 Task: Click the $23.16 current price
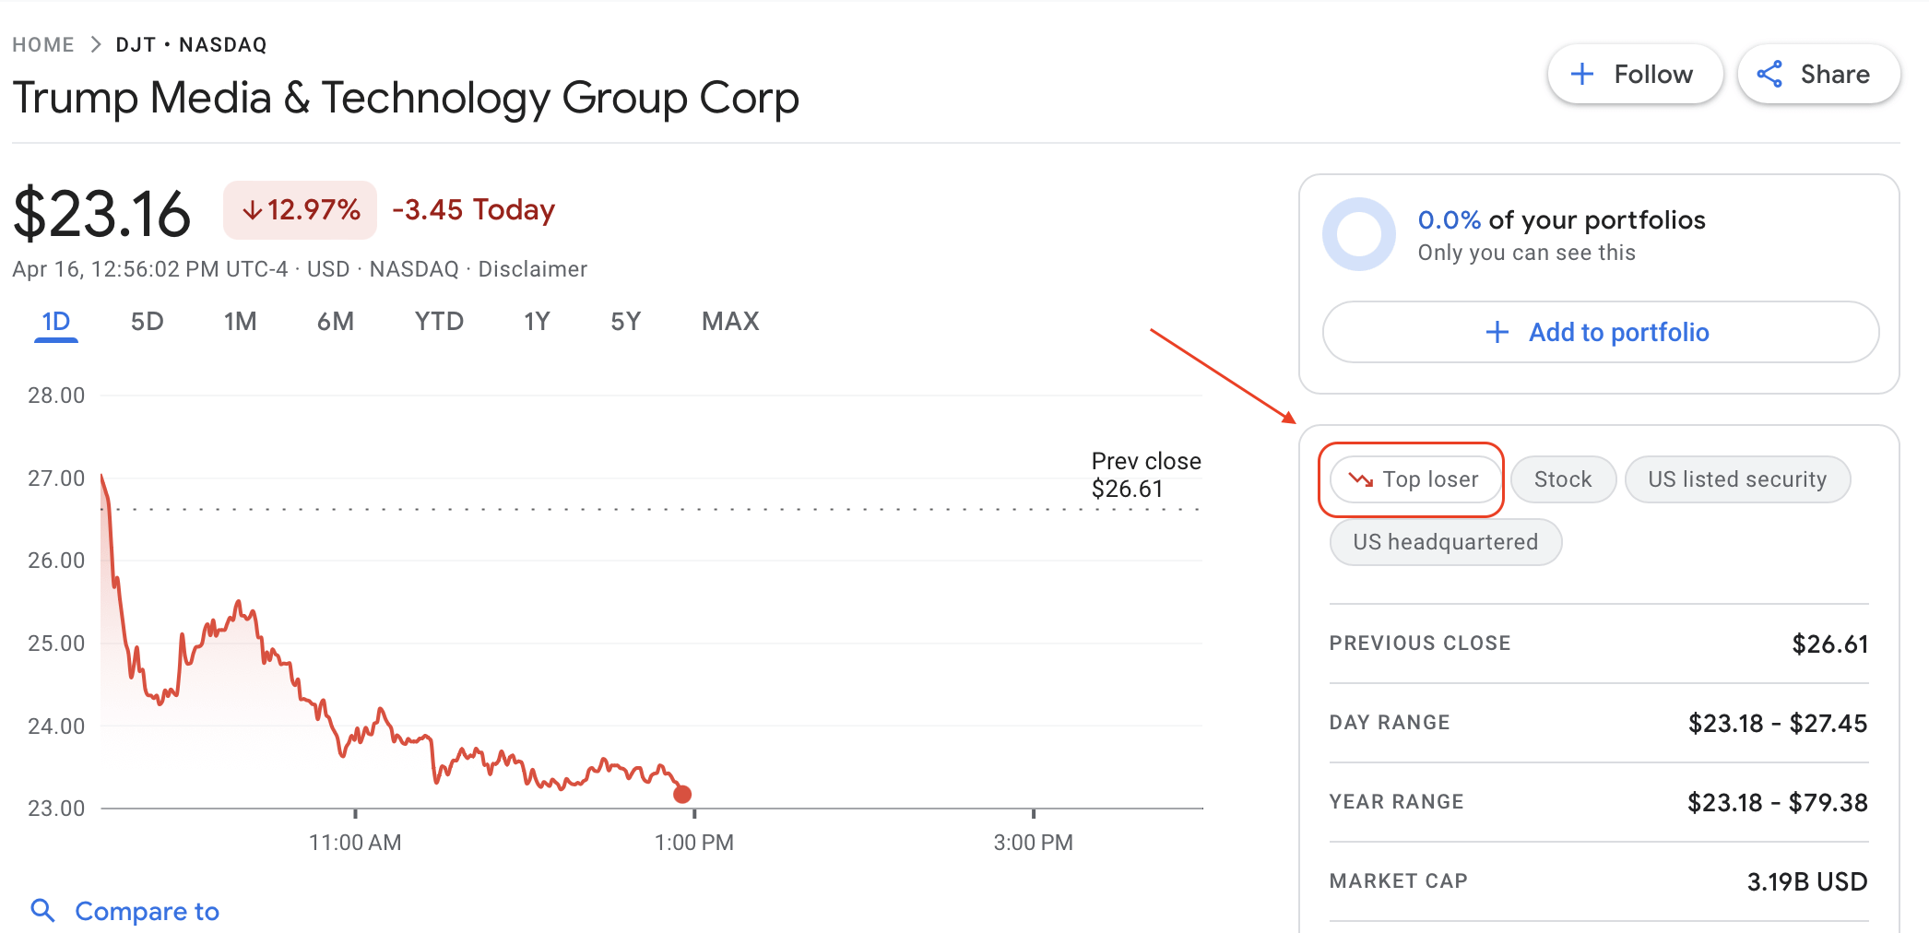[101, 214]
